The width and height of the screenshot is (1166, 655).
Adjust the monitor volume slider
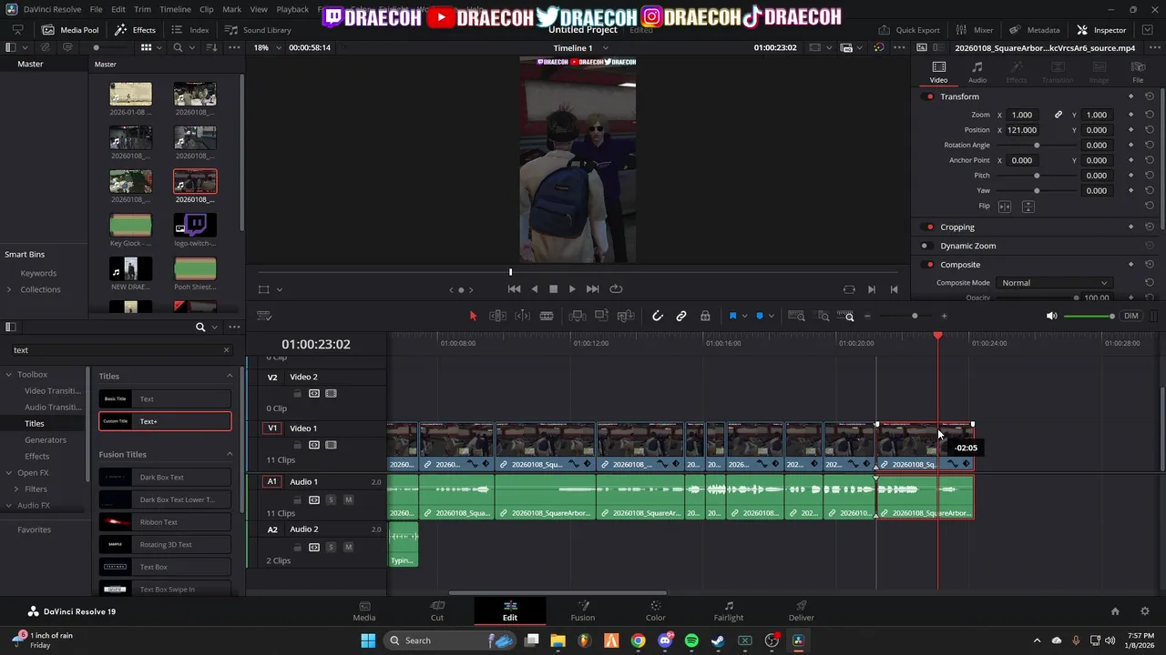click(x=1089, y=316)
